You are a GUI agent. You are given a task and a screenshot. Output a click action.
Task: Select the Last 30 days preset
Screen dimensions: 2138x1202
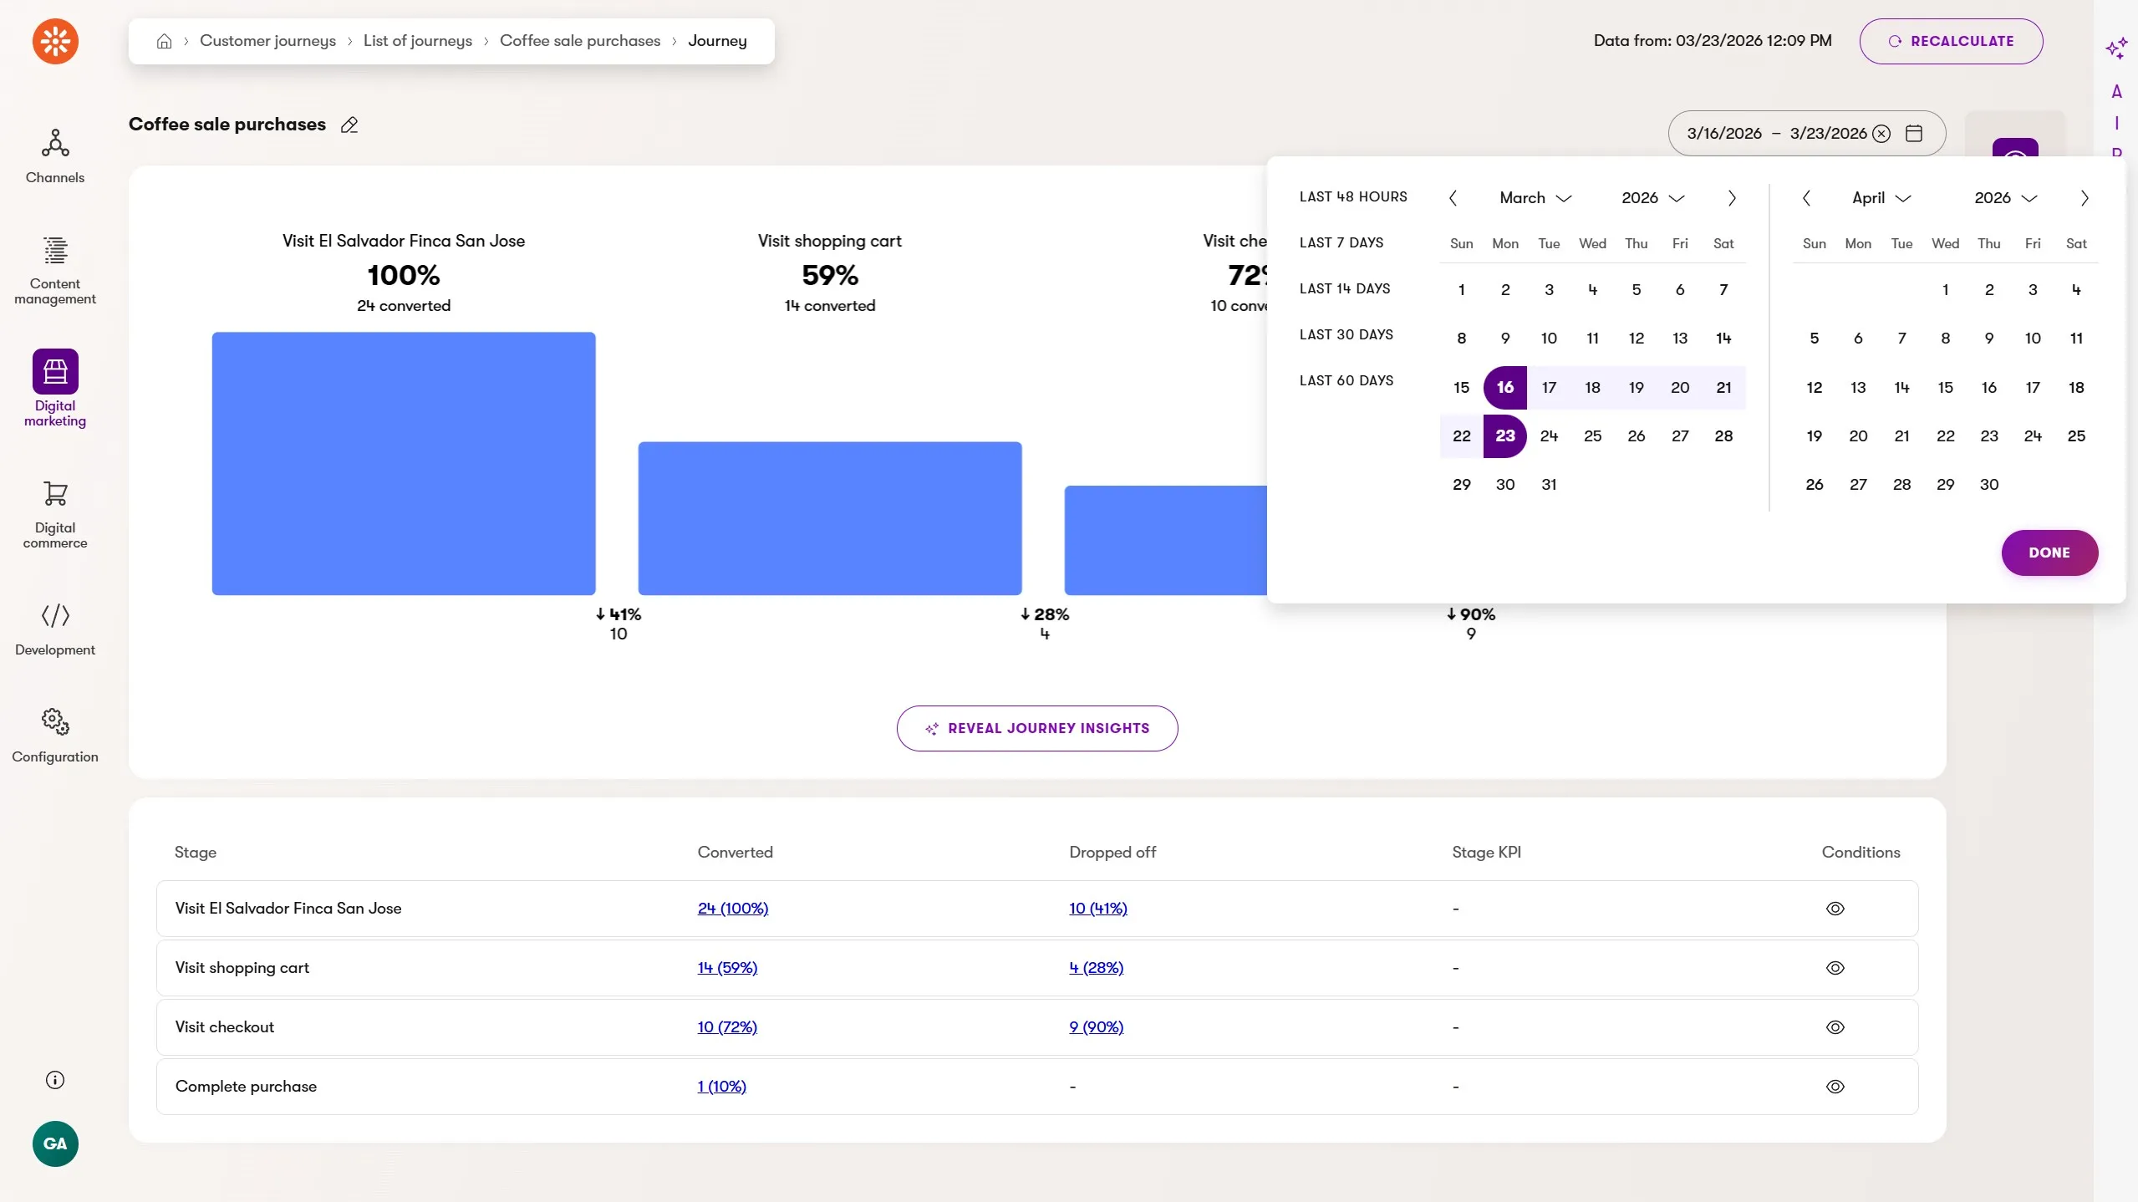(x=1346, y=334)
